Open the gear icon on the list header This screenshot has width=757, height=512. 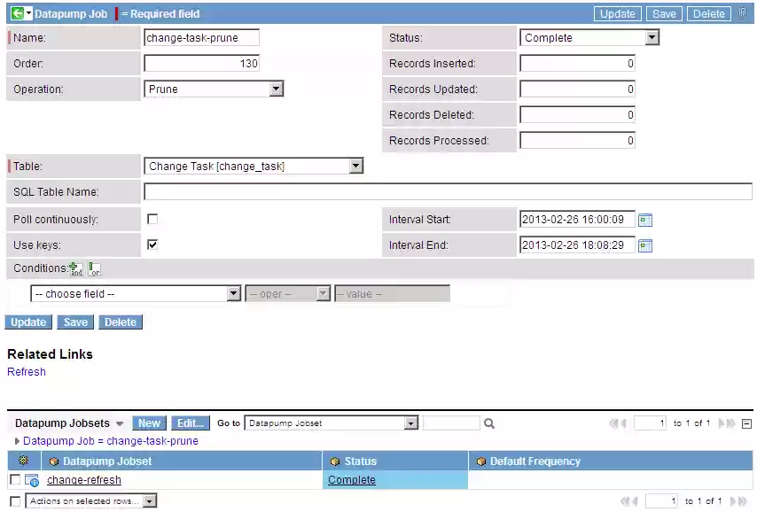coord(24,461)
